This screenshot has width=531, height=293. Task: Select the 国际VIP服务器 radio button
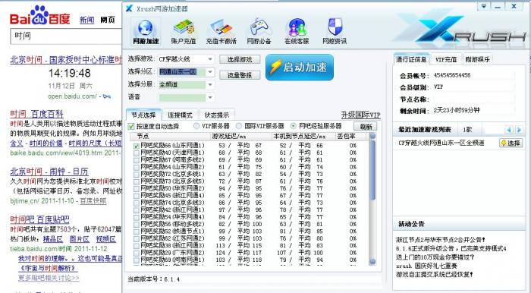point(239,126)
